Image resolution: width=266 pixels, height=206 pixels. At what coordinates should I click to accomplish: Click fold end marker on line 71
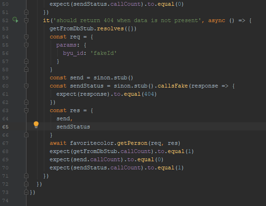[26, 176]
